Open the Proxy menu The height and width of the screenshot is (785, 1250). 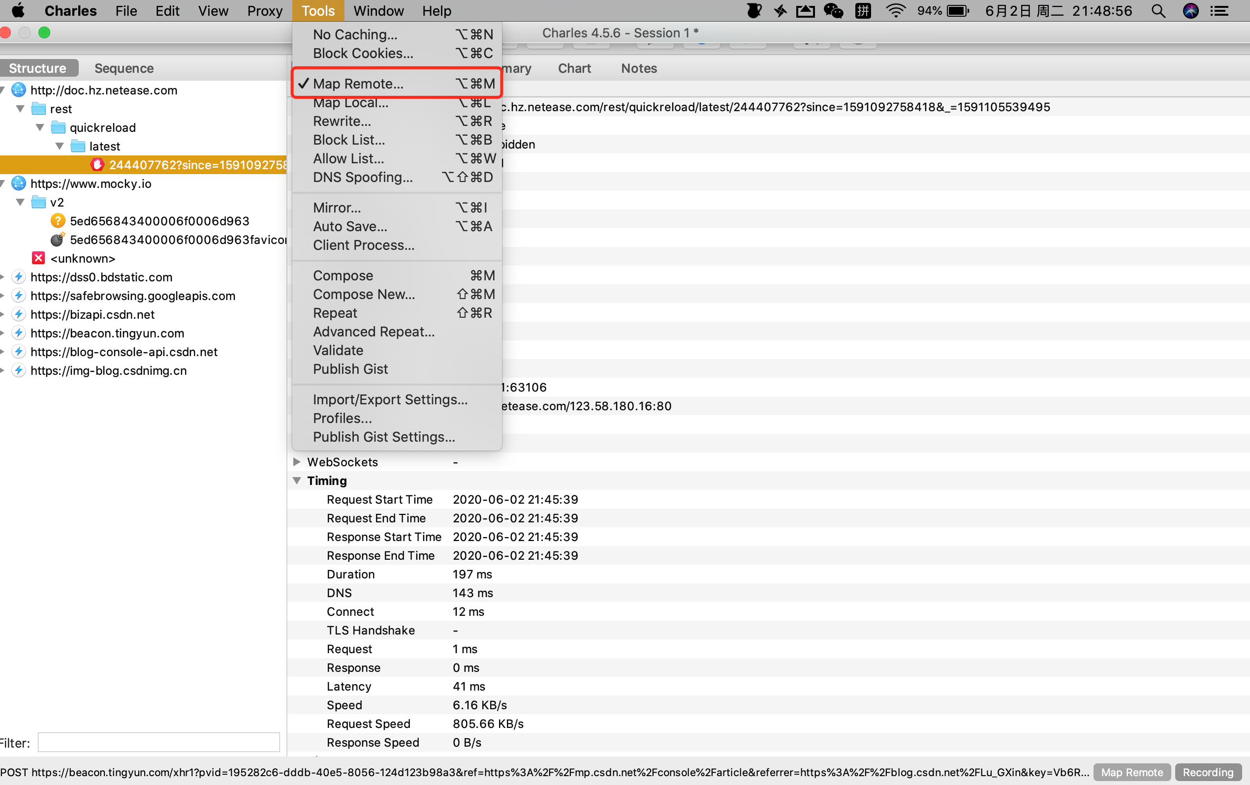pyautogui.click(x=265, y=10)
